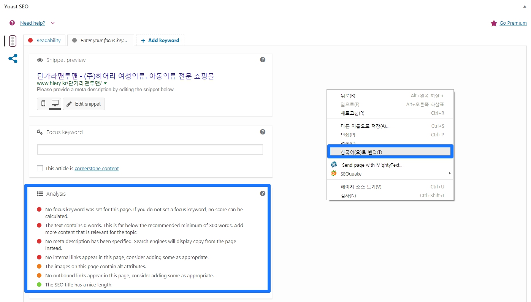Check the cornerstone content checkbox

[40, 168]
